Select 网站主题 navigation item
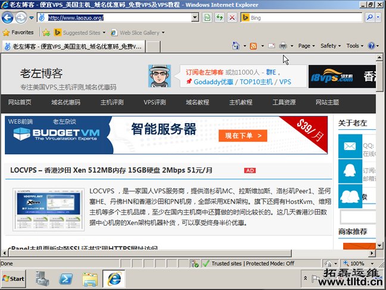 328,102
